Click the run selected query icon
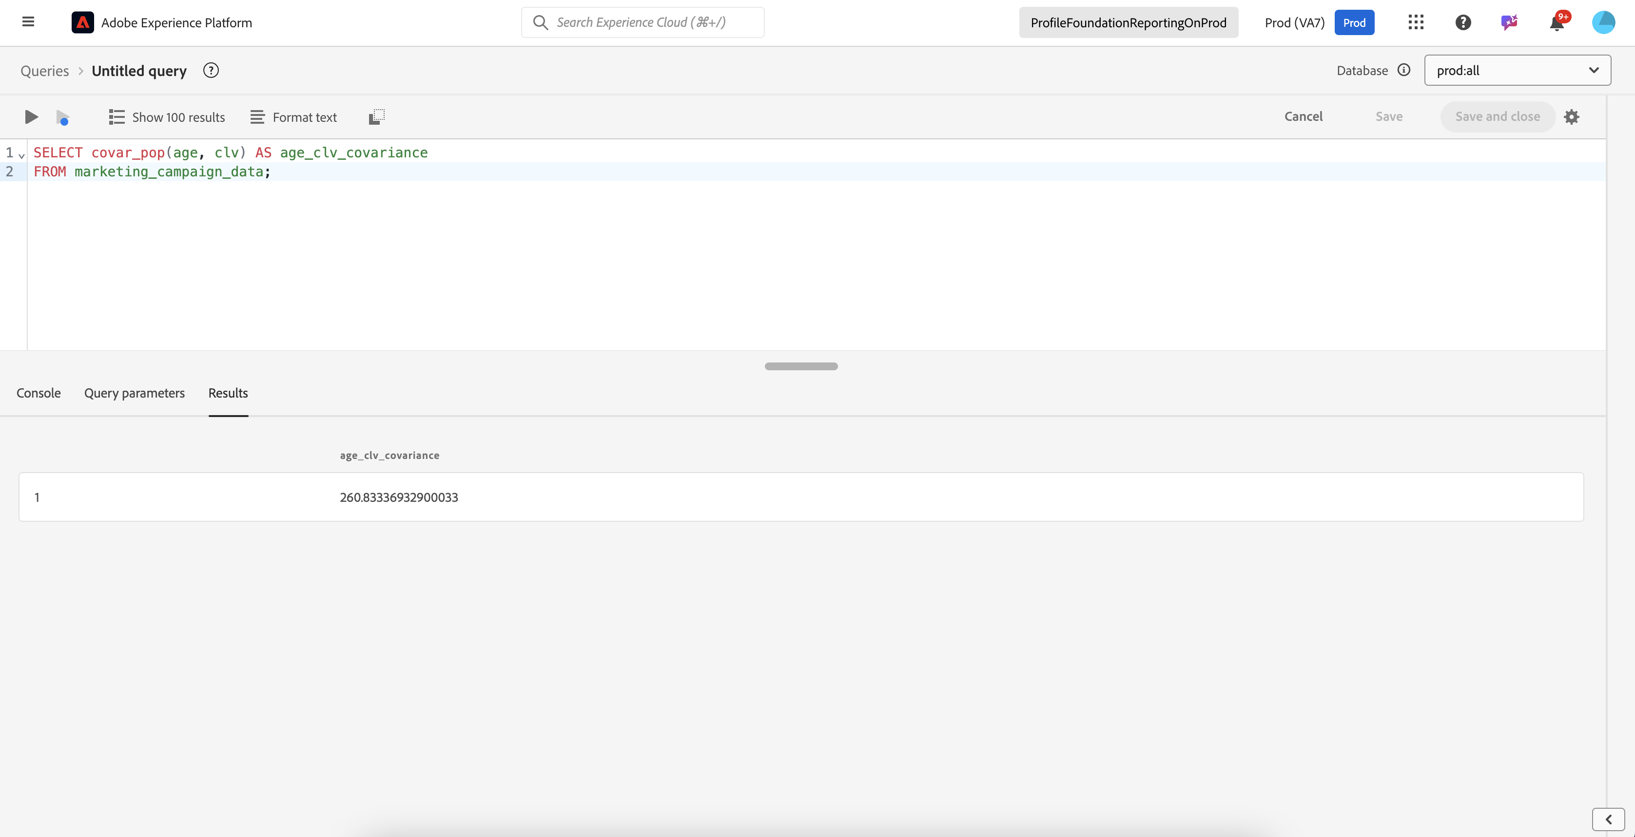The image size is (1635, 837). tap(62, 117)
